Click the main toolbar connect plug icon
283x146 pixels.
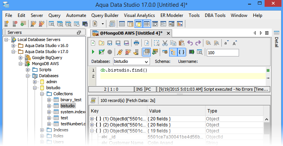pos(33,24)
